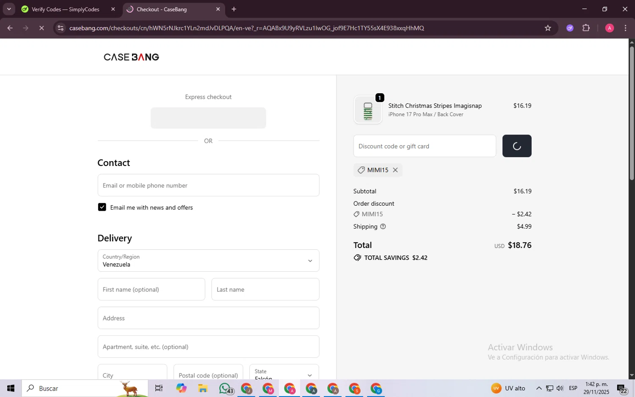Screen dimensions: 635x397
Task: Open the Chrome window with S profile
Action: coord(354,388)
